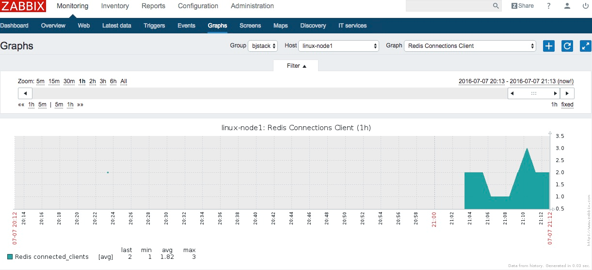Switch graph to fullscreen mode
Screen dimensions: 592x270
585,46
